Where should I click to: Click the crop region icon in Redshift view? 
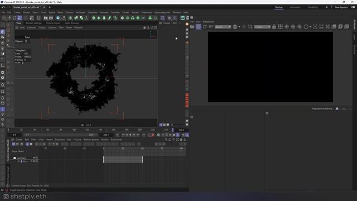pyautogui.click(x=250, y=27)
